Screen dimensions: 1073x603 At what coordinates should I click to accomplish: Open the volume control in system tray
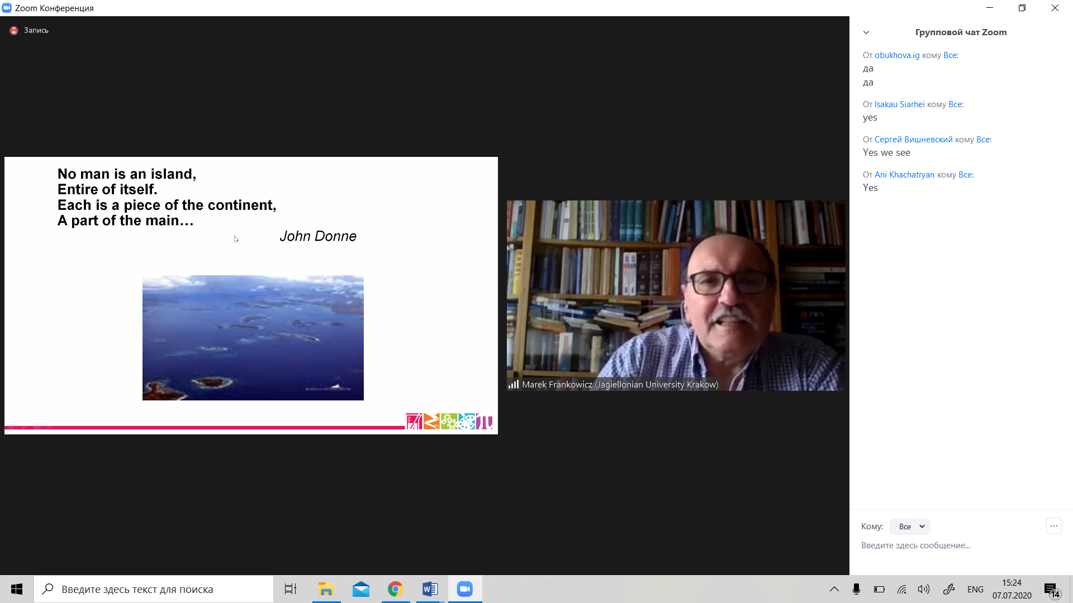(x=924, y=589)
